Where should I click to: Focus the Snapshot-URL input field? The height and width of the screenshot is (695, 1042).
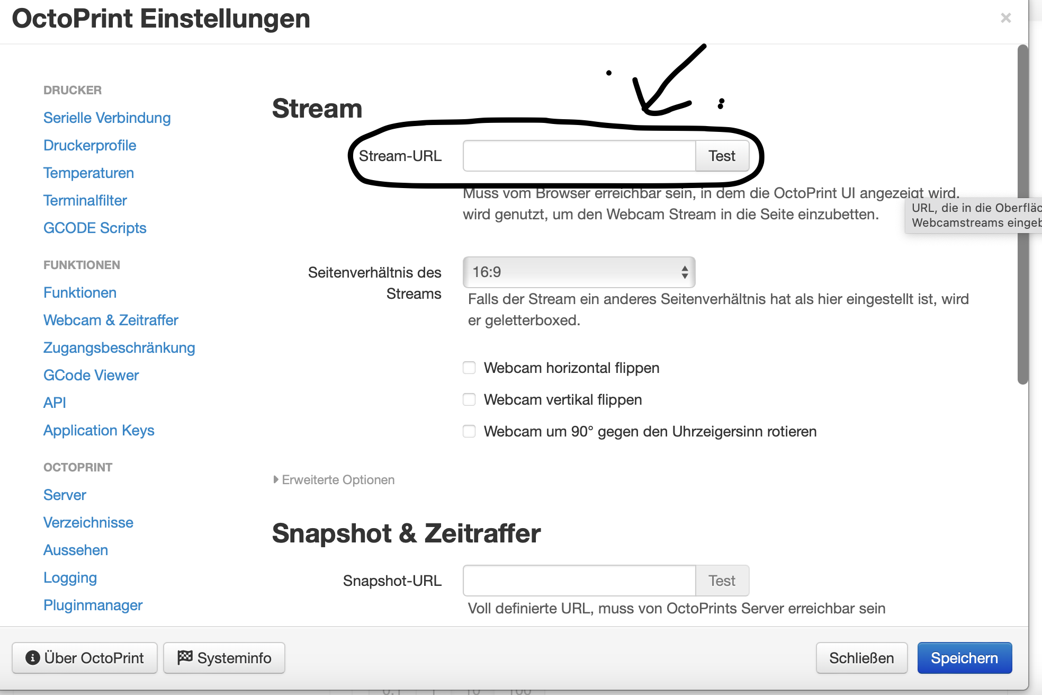[579, 581]
